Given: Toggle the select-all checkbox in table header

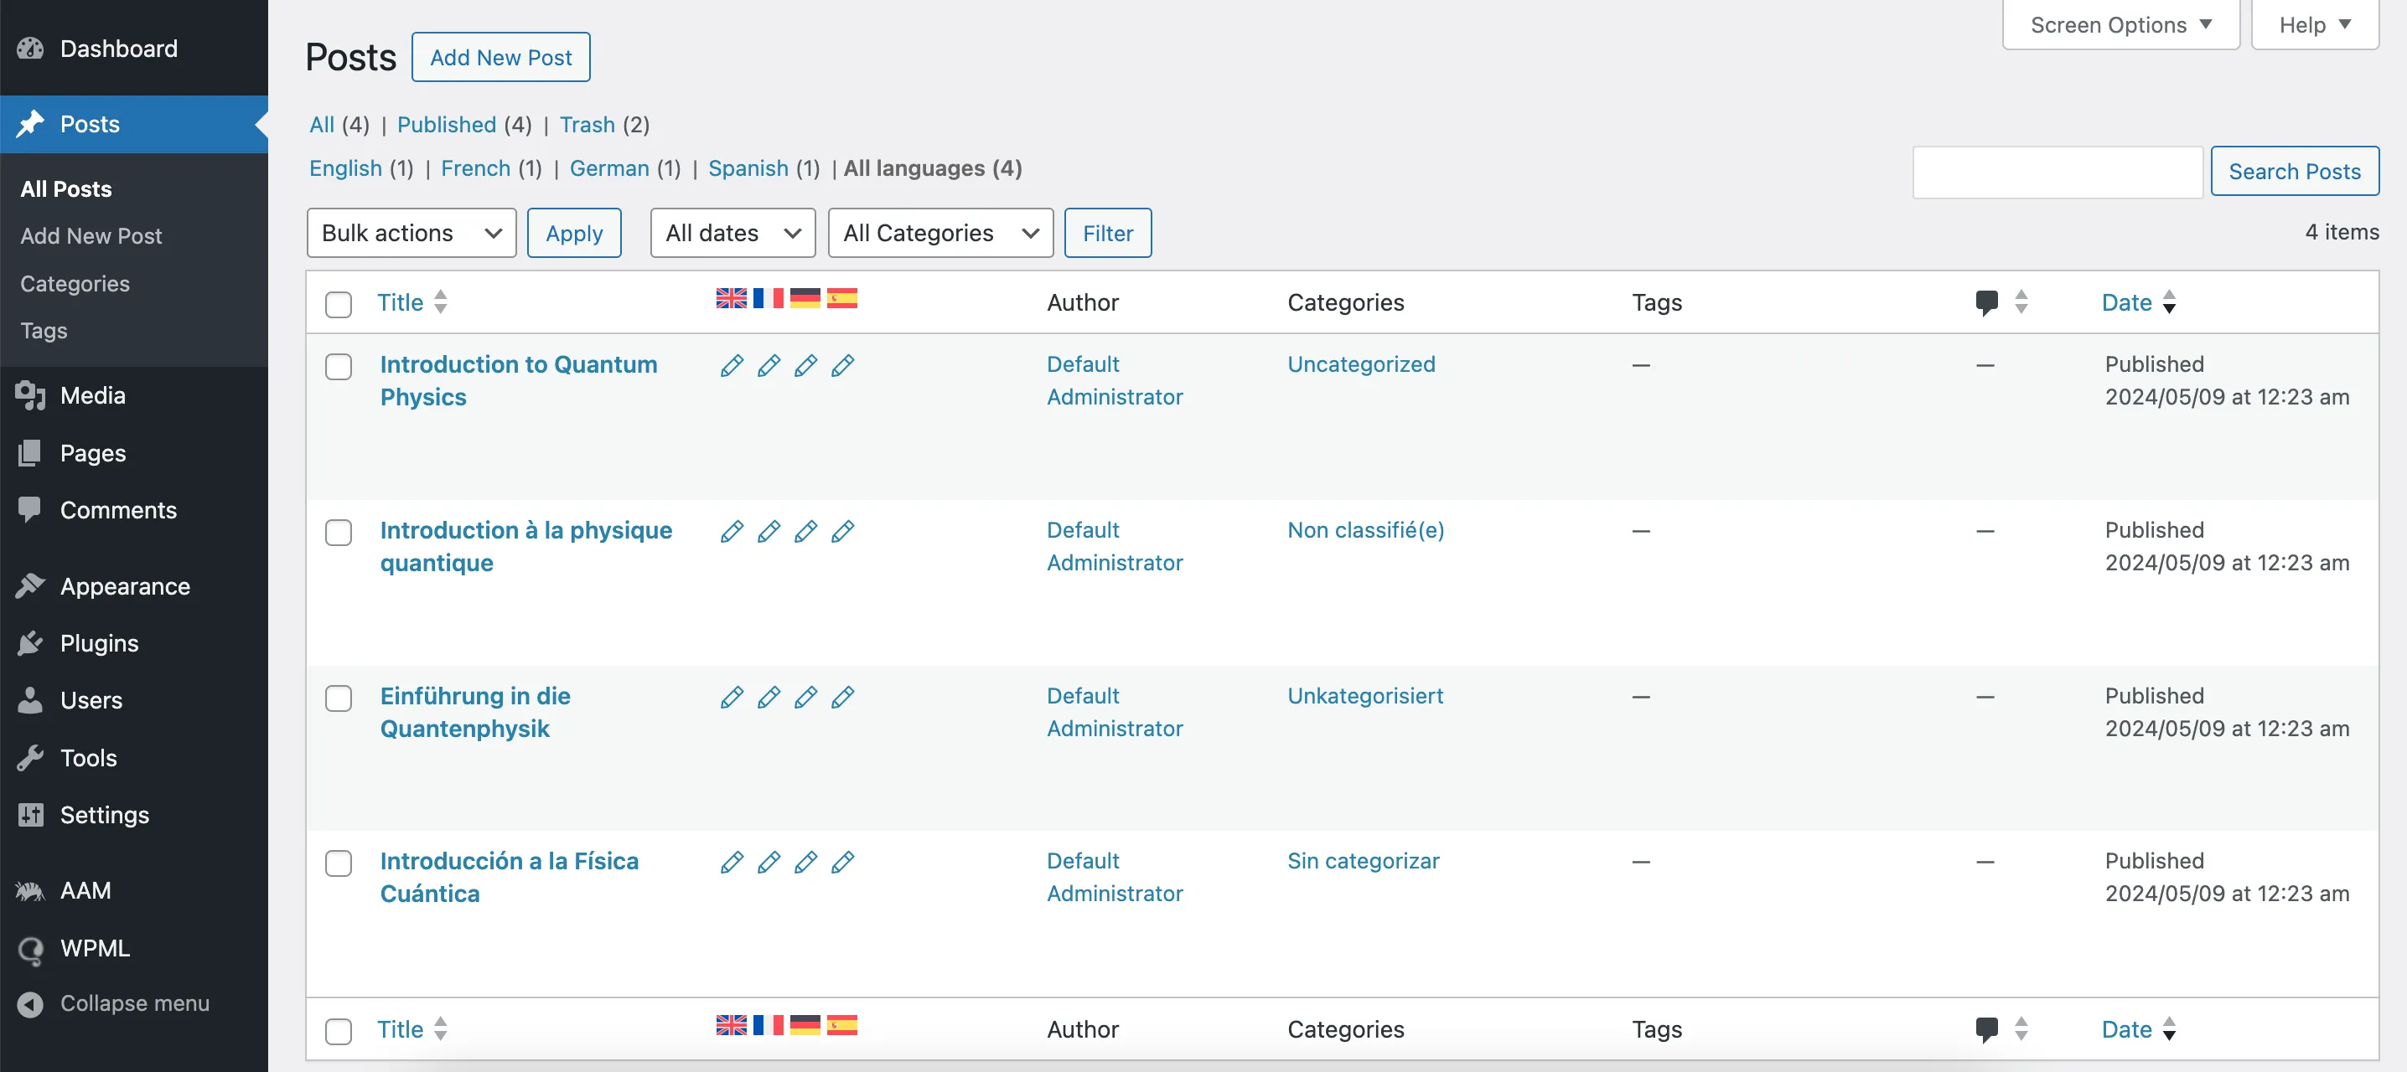Looking at the screenshot, I should pyautogui.click(x=339, y=304).
